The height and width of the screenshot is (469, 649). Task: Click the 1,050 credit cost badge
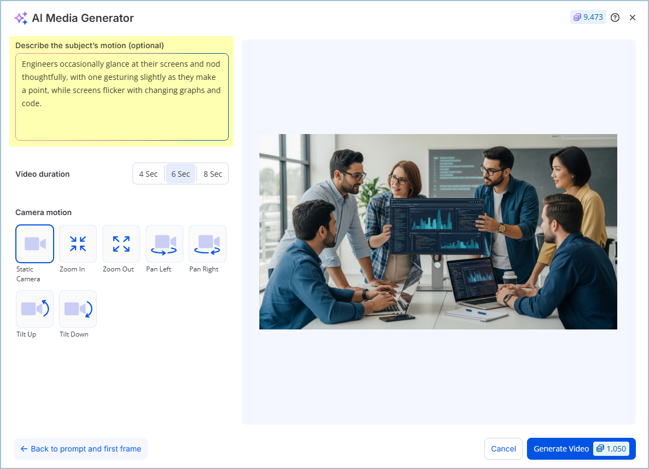click(611, 449)
